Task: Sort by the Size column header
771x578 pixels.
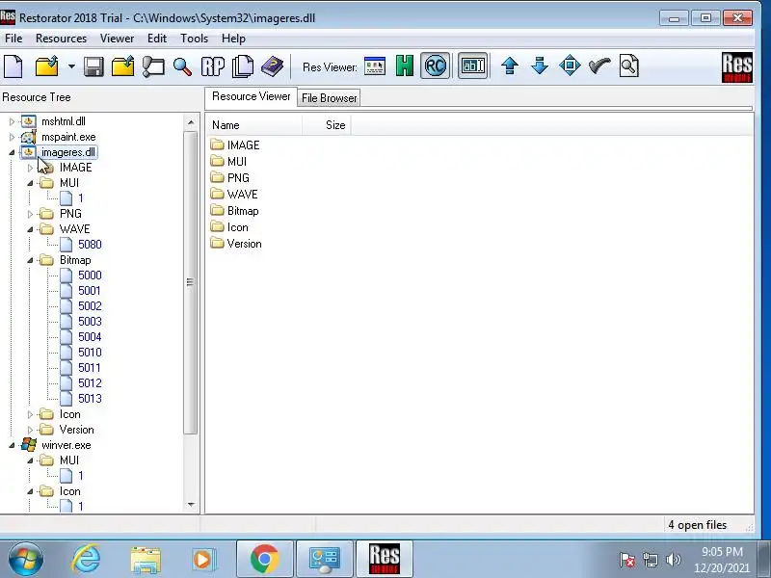Action: 327,125
